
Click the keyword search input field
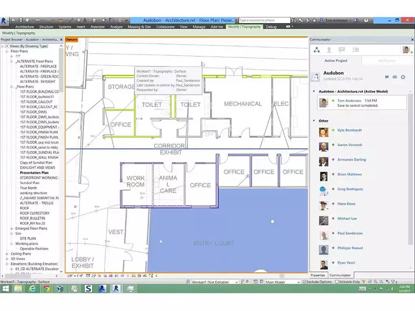[x=264, y=20]
